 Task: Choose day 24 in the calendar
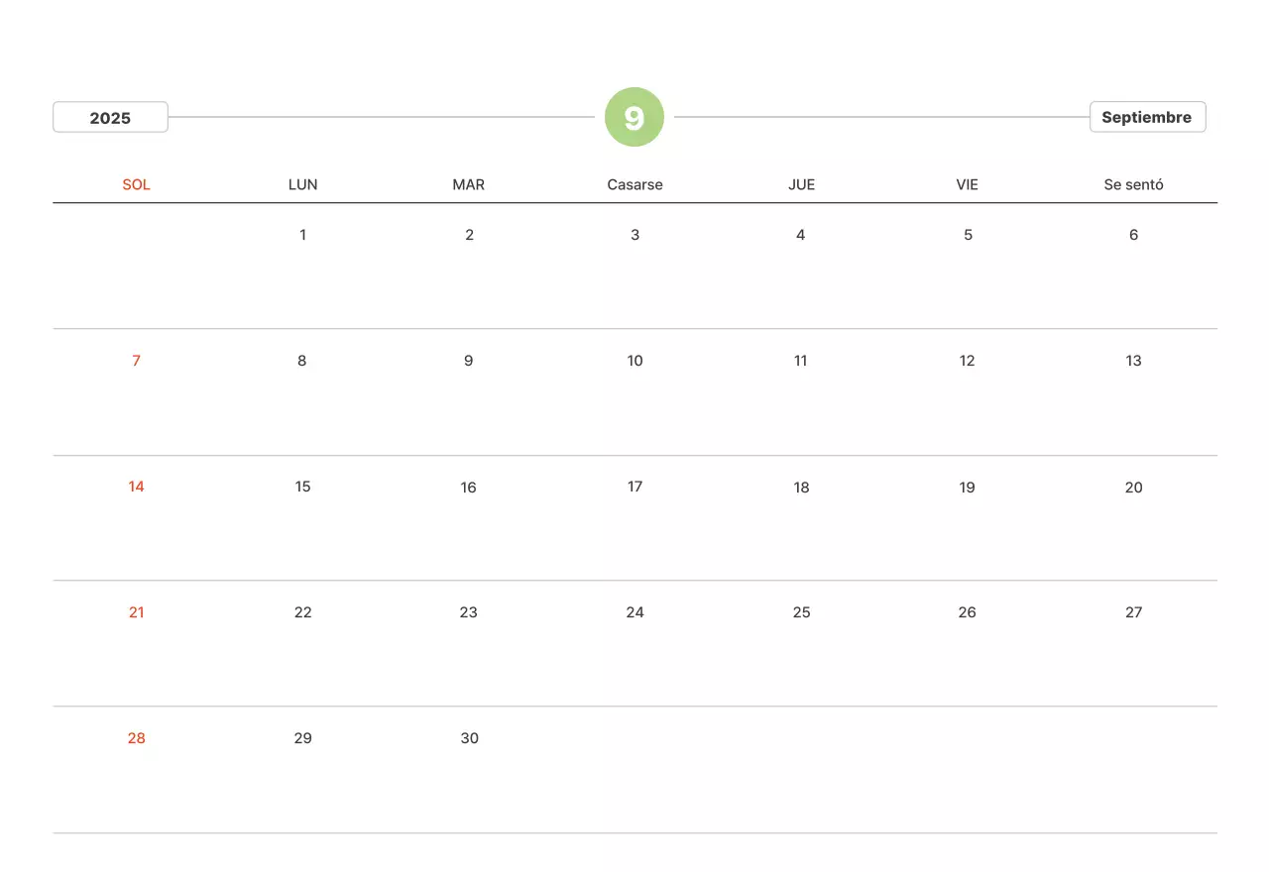(634, 612)
